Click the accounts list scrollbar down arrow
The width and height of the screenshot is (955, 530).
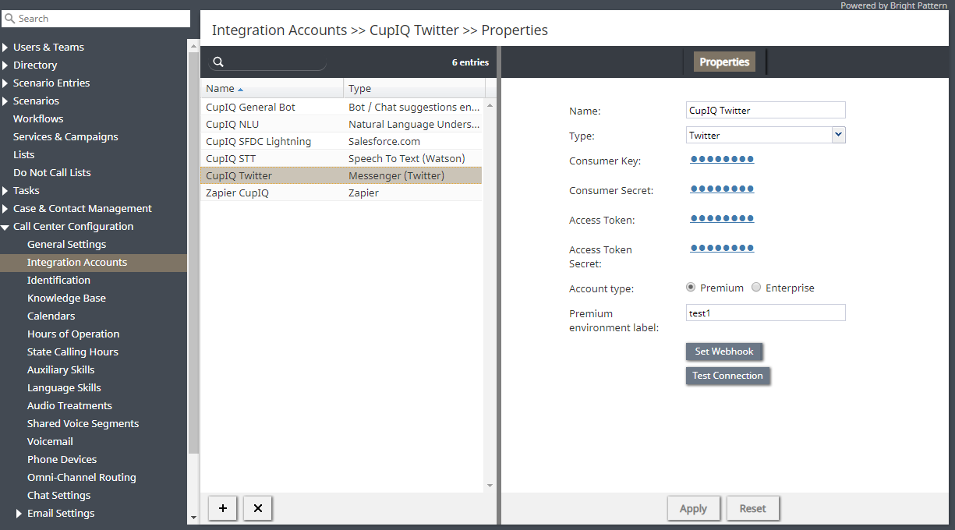[x=490, y=486]
